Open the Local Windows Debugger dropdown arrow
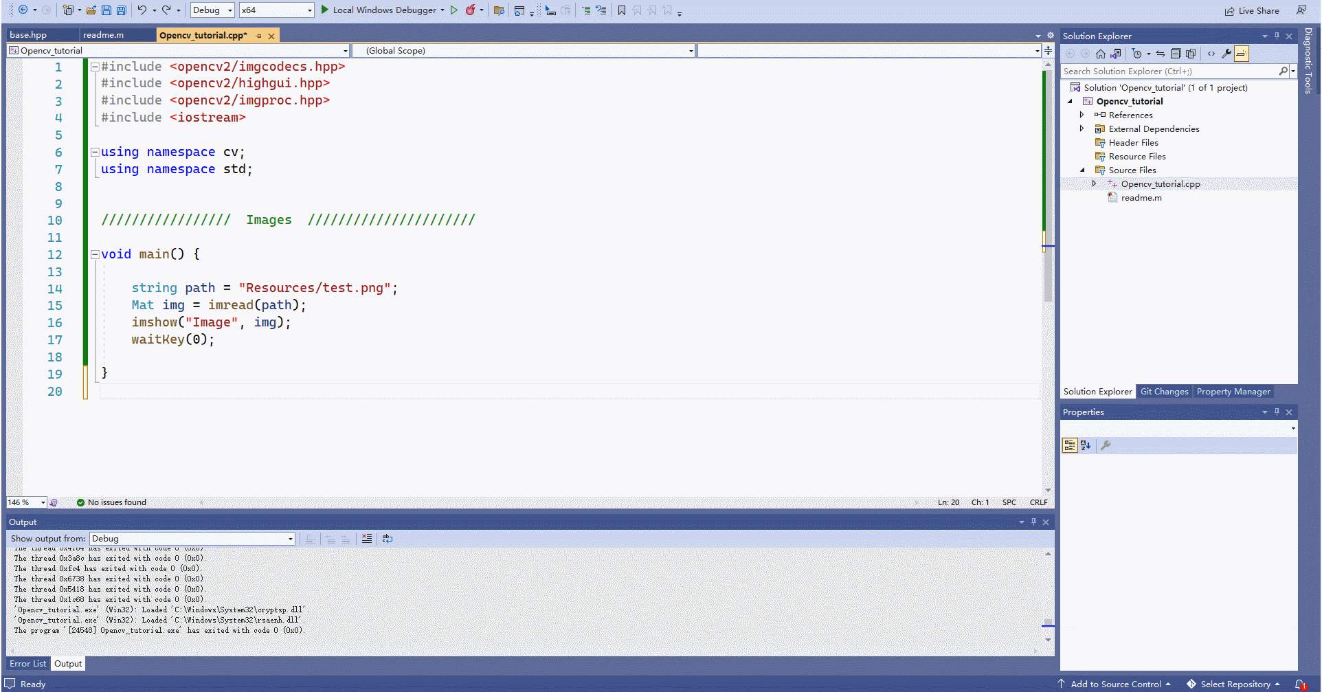Screen dimensions: 1322x692 (x=442, y=10)
